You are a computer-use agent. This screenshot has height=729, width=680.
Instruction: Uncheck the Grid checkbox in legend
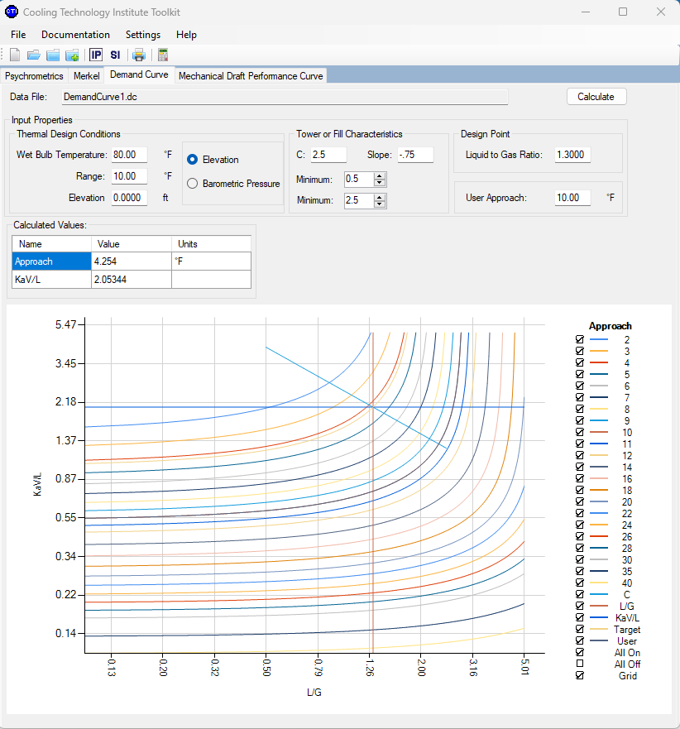pyautogui.click(x=579, y=676)
